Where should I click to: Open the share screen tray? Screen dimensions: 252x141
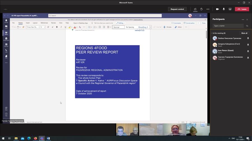tap(230, 9)
